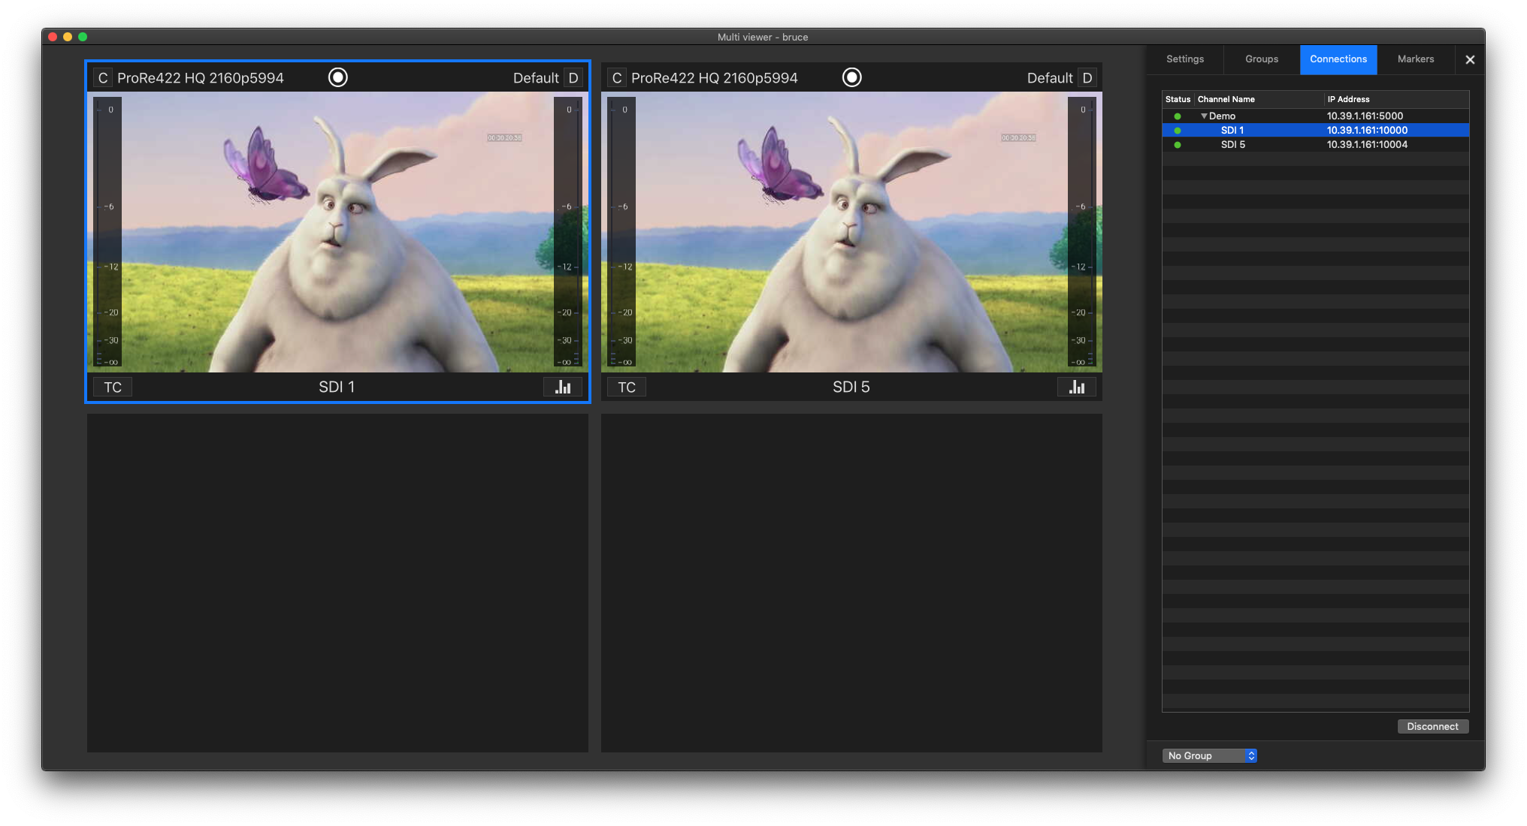Image resolution: width=1527 pixels, height=826 pixels.
Task: Switch to the Settings tab
Action: [1185, 59]
